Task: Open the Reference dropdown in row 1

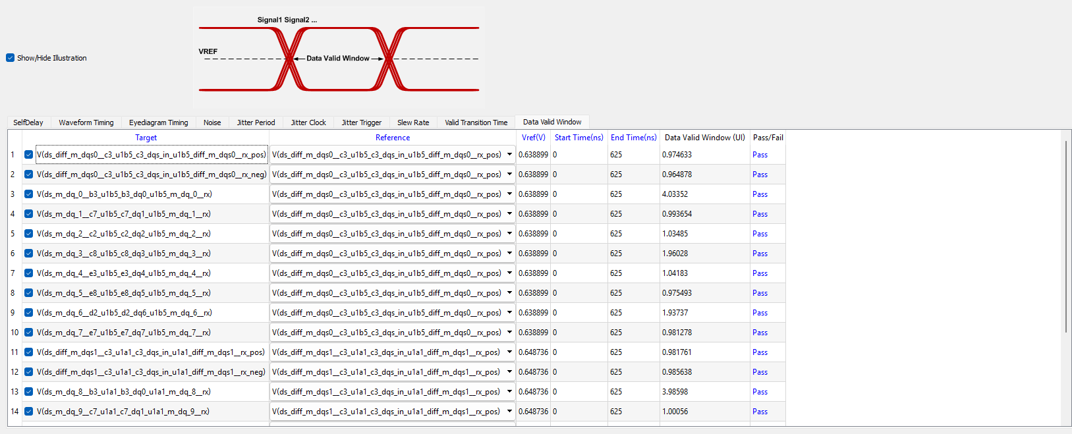Action: [x=509, y=155]
